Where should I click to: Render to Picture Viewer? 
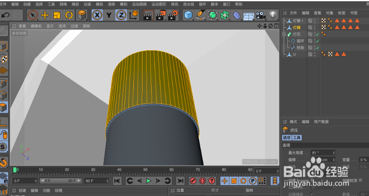161,15
